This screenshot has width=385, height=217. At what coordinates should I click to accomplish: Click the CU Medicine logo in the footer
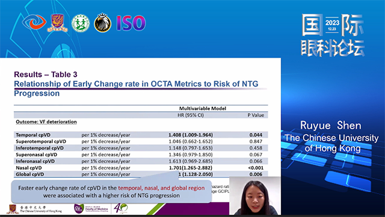coord(91,209)
